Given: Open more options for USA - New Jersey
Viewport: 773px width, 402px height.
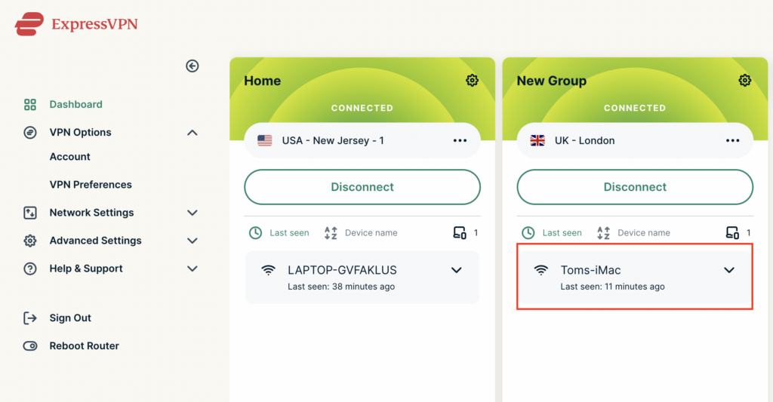Looking at the screenshot, I should tap(460, 140).
